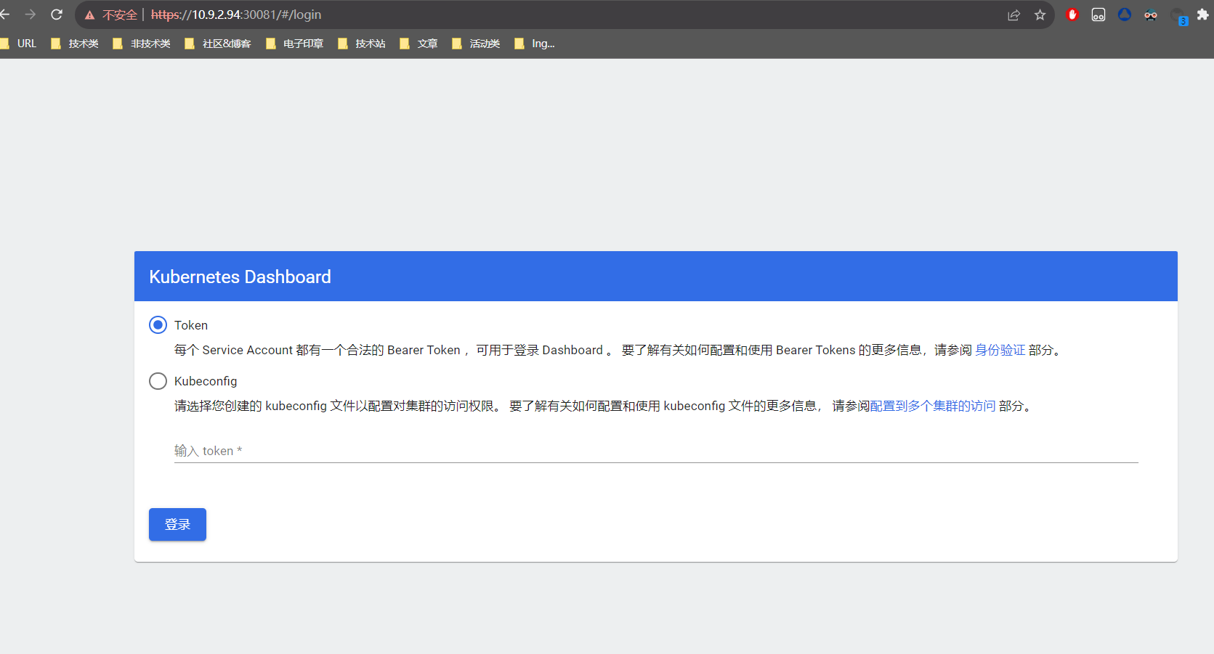Viewport: 1214px width, 654px height.
Task: Open the glasses face extension icon
Action: click(x=1151, y=15)
